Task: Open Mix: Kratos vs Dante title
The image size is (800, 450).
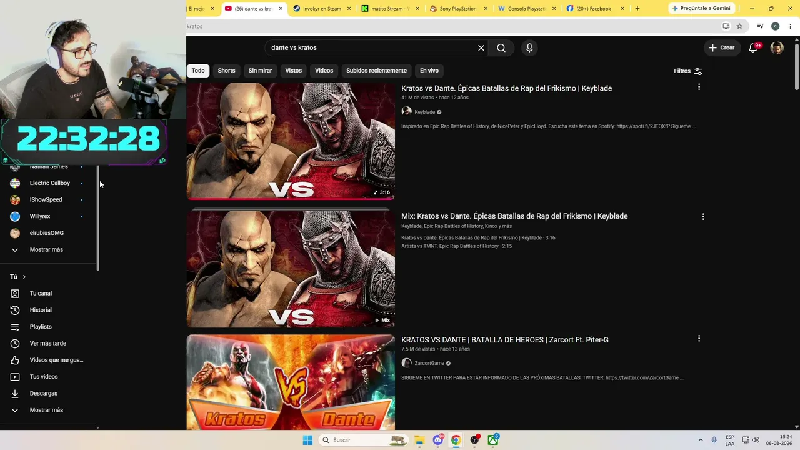Action: (514, 216)
